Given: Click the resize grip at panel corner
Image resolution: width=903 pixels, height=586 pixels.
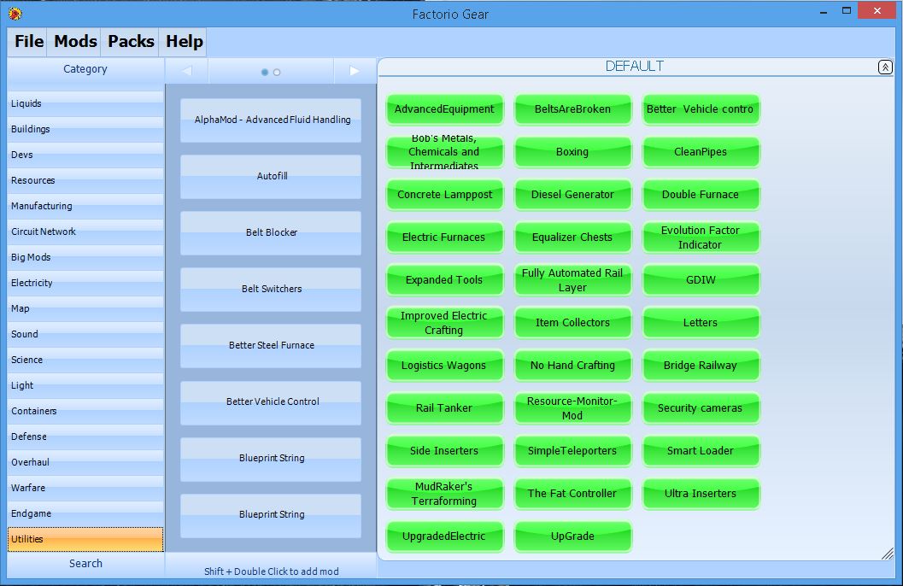Looking at the screenshot, I should [x=888, y=554].
